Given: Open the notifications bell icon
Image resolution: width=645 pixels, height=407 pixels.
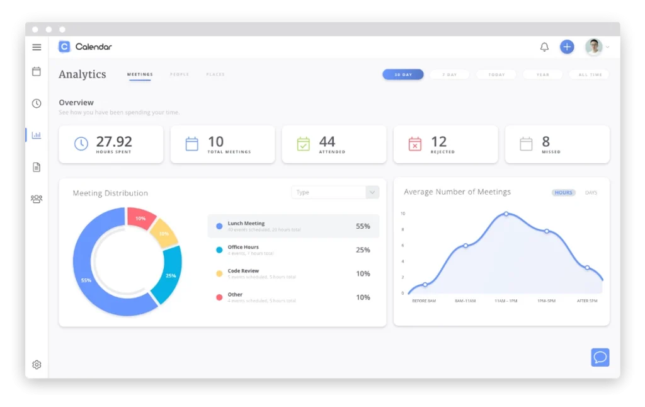Looking at the screenshot, I should coord(544,47).
